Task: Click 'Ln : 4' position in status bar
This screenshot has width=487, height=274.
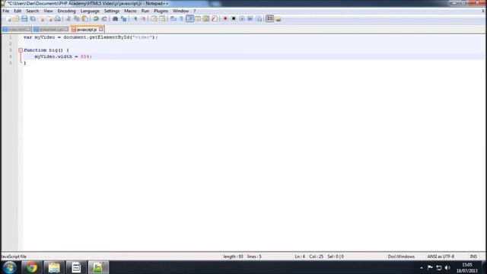Action: point(300,256)
